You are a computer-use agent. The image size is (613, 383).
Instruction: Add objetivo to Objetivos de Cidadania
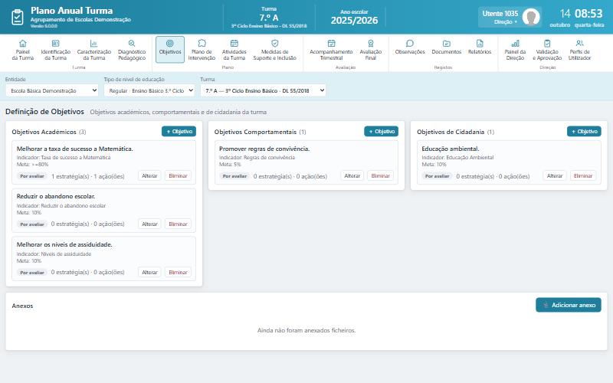tap(584, 132)
